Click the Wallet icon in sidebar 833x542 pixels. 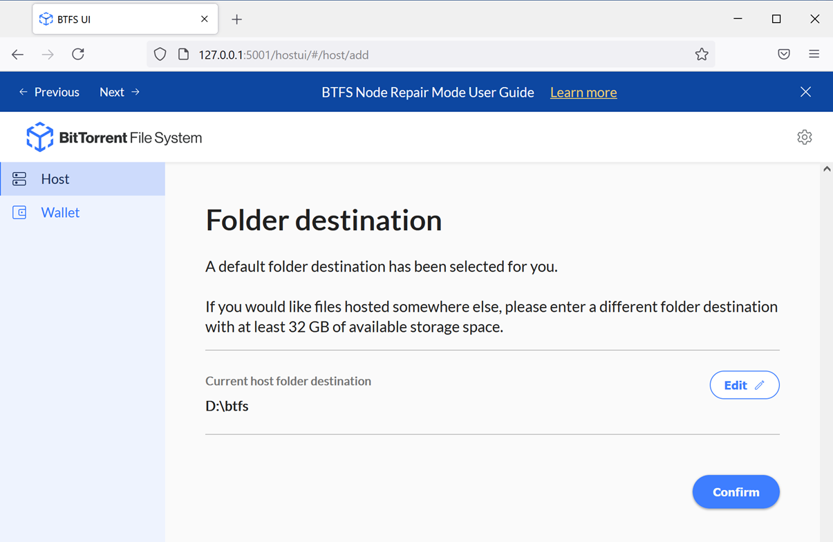19,212
